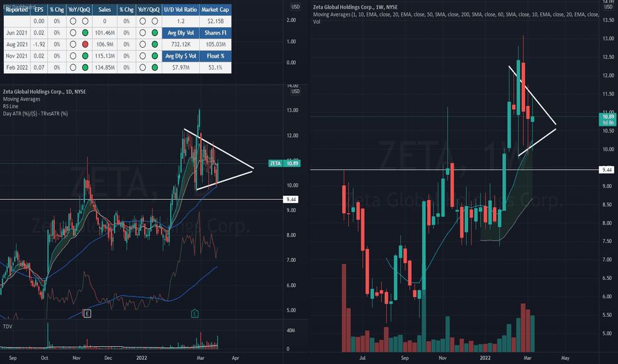This screenshot has width=618, height=364.
Task: Click the Market Cap header cell
Action: 216,10
